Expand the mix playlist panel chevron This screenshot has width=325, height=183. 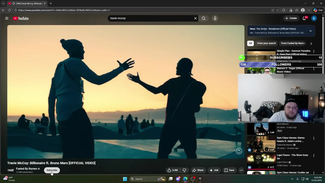click(x=311, y=31)
